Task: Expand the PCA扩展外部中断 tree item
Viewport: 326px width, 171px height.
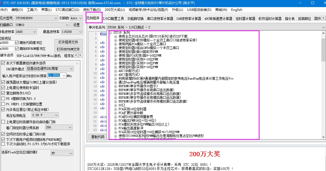Action: tap(116, 113)
